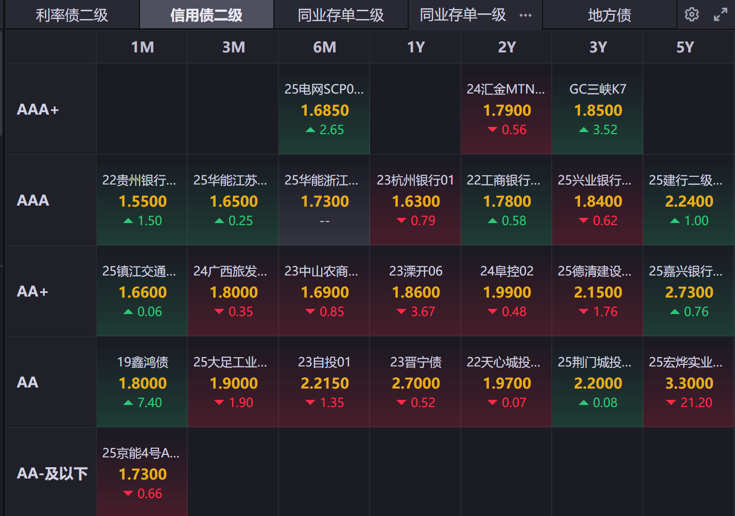Click the 5Y maturity column header
Image resolution: width=735 pixels, height=516 pixels.
tap(685, 47)
